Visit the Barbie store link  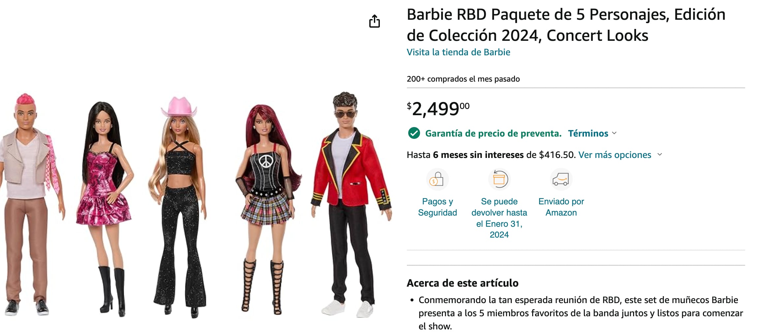click(x=458, y=52)
